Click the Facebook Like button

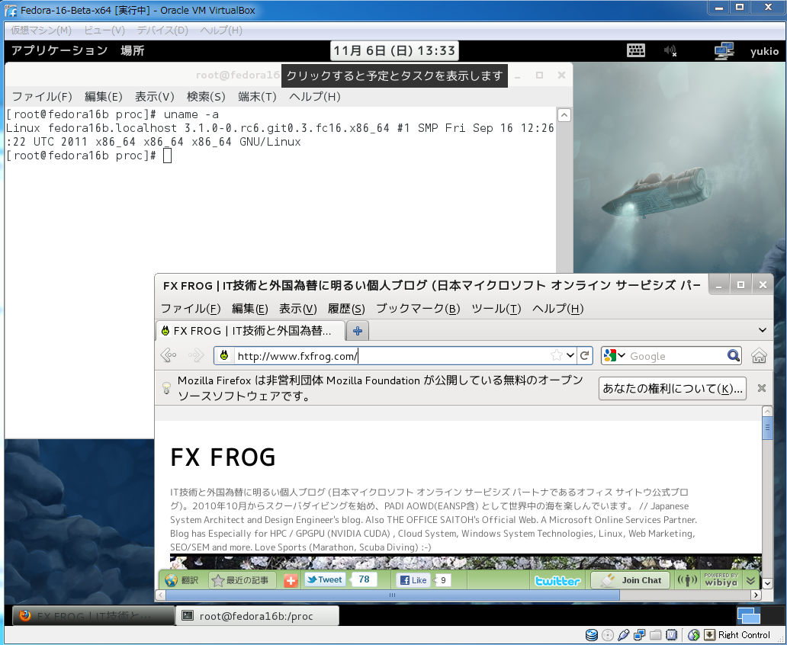coord(413,580)
